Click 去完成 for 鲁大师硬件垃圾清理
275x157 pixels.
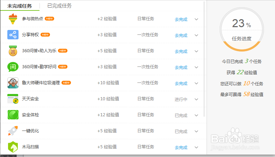point(181,84)
